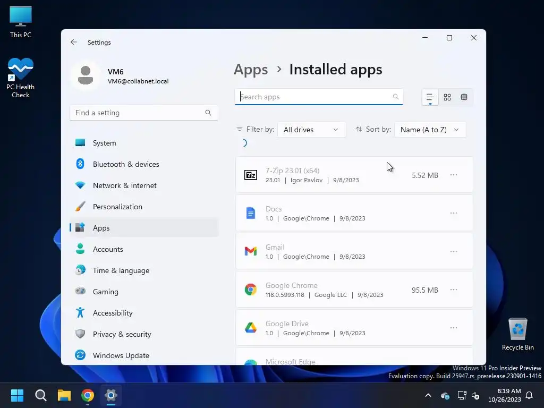Click the VM6 user profile avatar
The image size is (544, 408).
coord(86,75)
